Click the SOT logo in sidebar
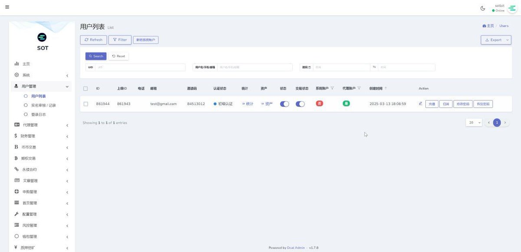Viewport: 521px width, 252px height. 42,37
